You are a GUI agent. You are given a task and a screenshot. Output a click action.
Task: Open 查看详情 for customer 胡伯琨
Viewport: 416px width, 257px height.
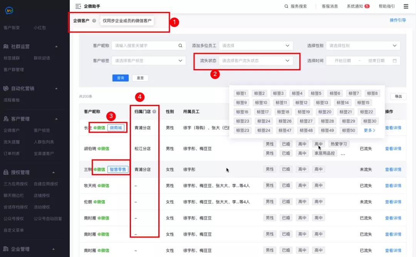point(393,148)
